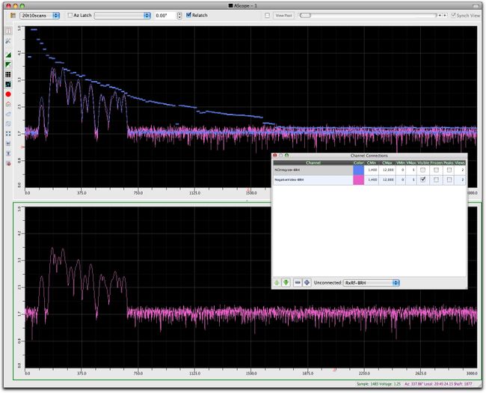Image resolution: width=486 pixels, height=393 pixels.
Task: Click the right arrow after the history slider
Action: [x=445, y=15]
